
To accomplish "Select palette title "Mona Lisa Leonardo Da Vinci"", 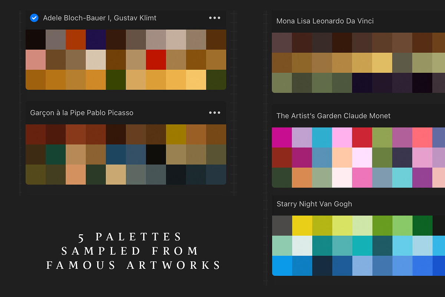I will pos(325,21).
